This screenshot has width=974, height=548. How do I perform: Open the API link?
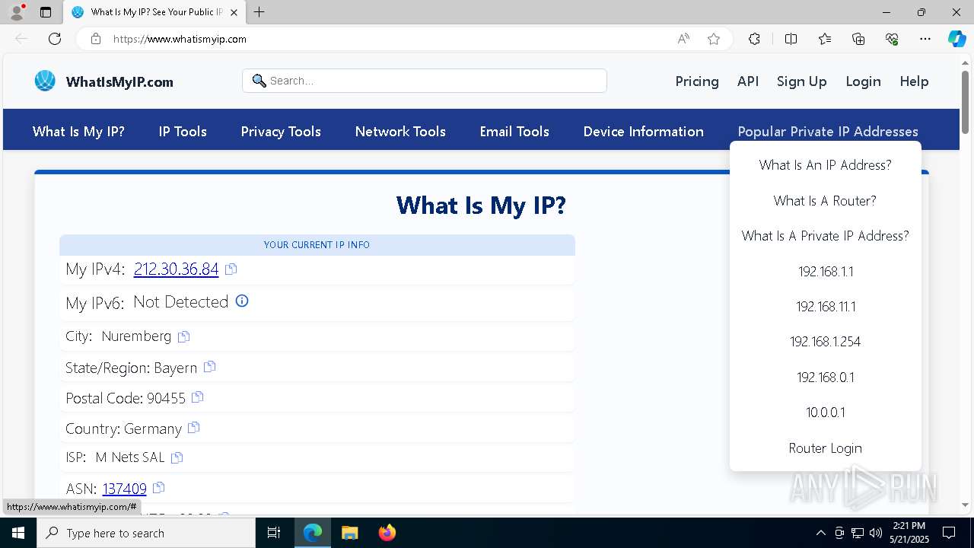click(748, 81)
